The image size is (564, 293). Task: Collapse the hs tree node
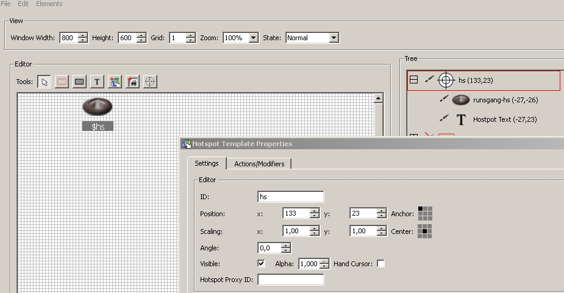click(x=413, y=80)
